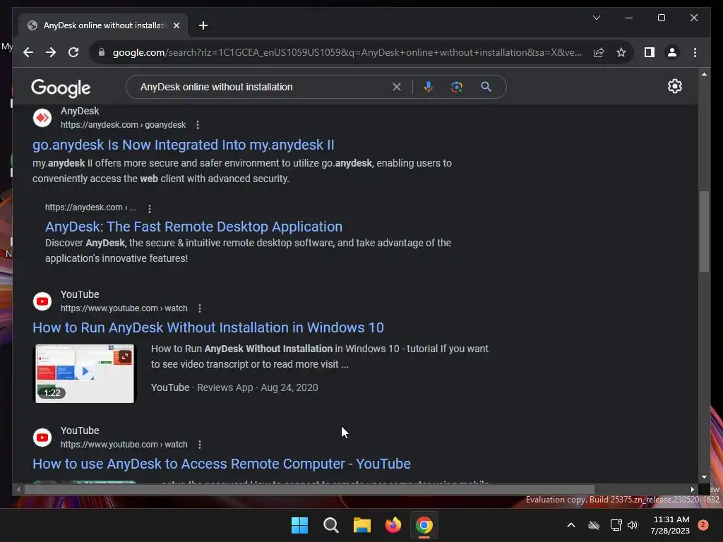Open Firefox from the taskbar
Viewport: 723px width, 542px height.
coord(393,525)
